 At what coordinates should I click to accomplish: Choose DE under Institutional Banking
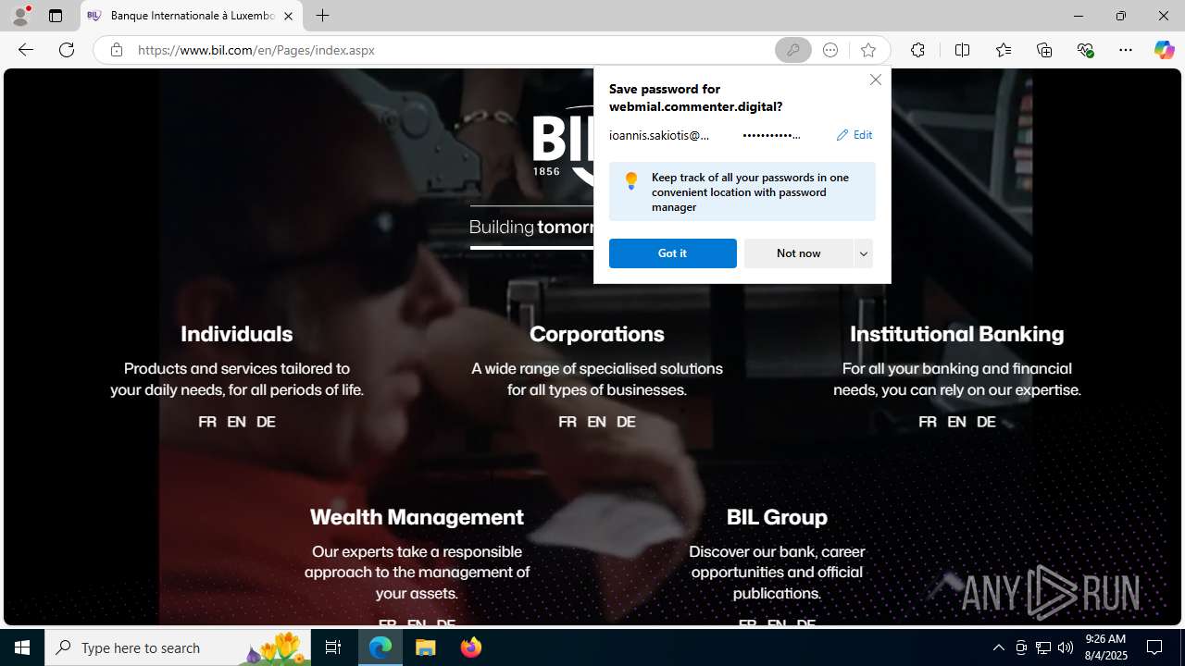coord(986,422)
